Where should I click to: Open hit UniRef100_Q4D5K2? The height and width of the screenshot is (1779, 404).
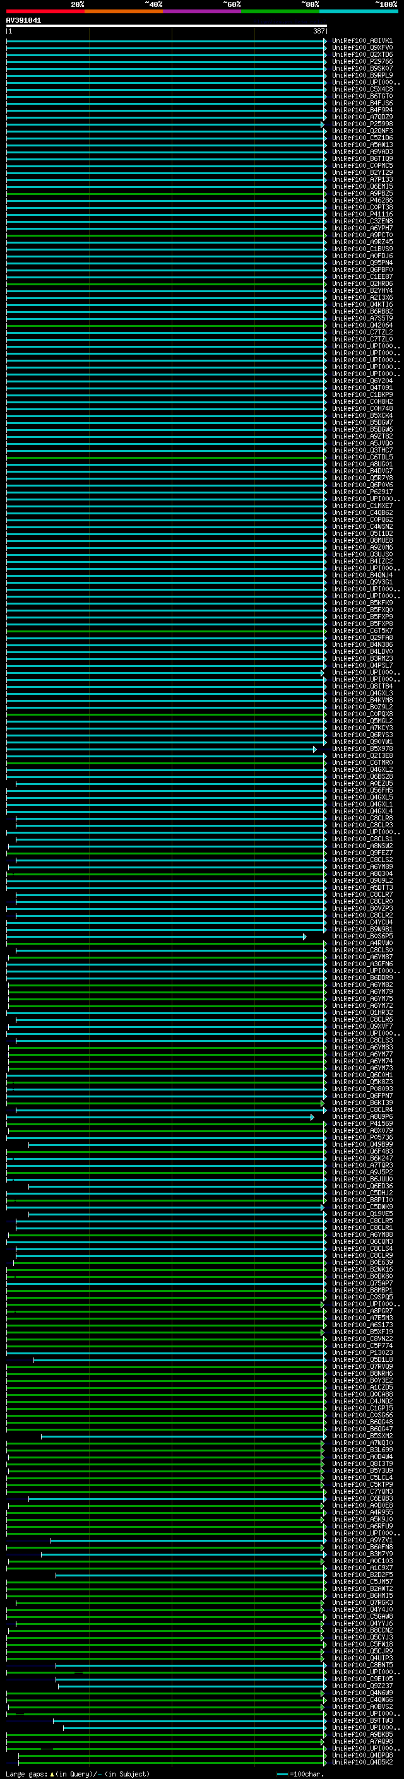[x=362, y=1762]
